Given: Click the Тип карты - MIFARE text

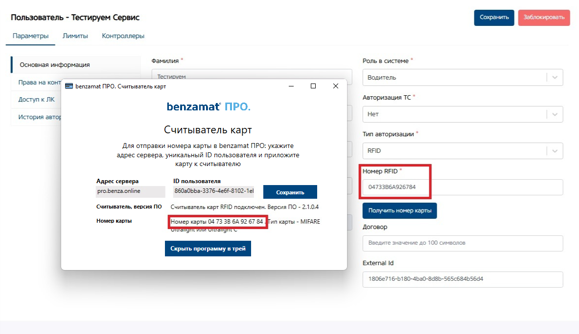Looking at the screenshot, I should 294,222.
